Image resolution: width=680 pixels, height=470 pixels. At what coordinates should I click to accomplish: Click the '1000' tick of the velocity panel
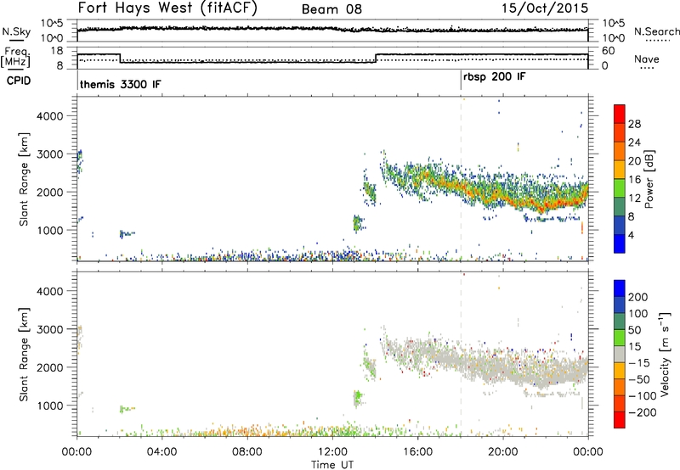coord(49,406)
